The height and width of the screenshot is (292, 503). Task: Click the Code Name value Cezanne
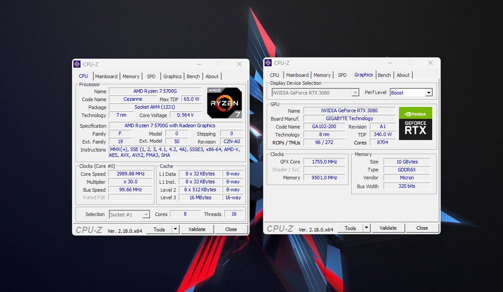click(x=133, y=99)
